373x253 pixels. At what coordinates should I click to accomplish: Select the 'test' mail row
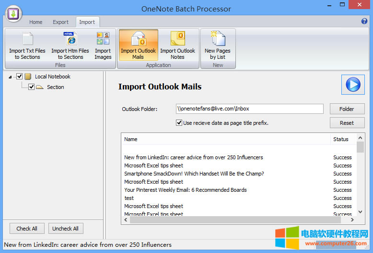point(239,198)
